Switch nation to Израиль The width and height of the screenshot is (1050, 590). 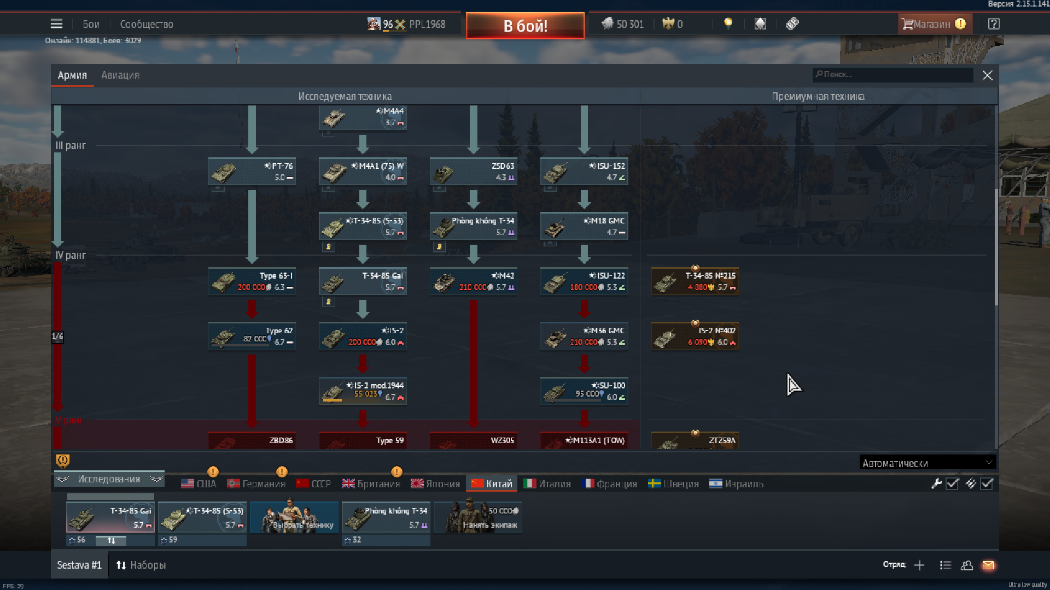(x=736, y=483)
